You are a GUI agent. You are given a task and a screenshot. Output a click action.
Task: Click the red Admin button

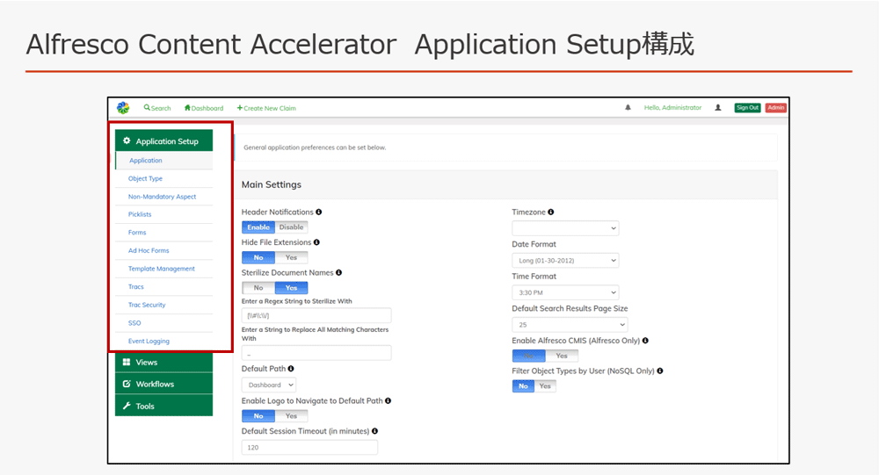click(x=776, y=107)
